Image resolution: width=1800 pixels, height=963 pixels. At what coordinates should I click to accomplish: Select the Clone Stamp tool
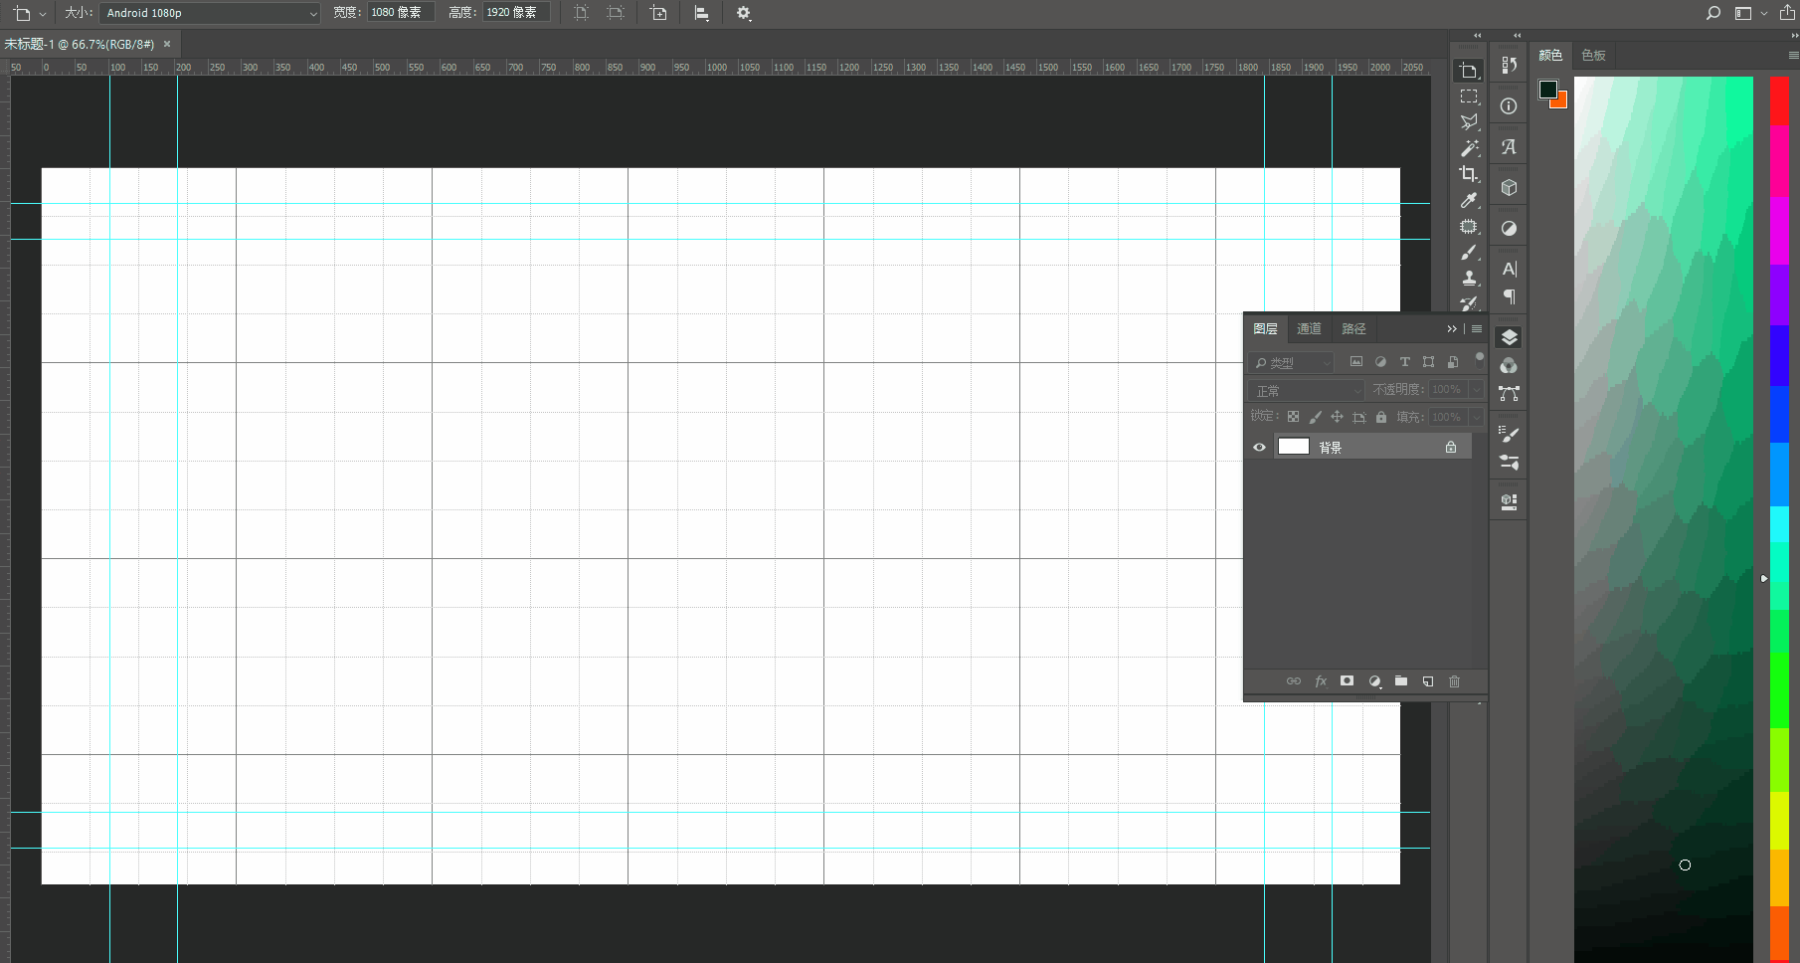tap(1468, 279)
